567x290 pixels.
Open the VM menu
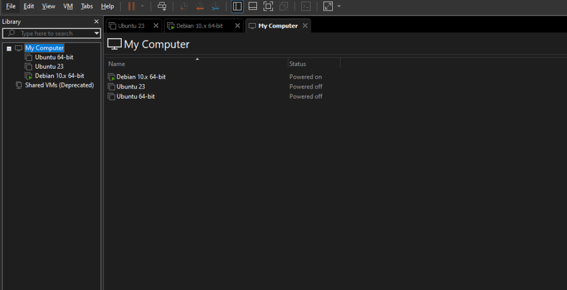[68, 6]
